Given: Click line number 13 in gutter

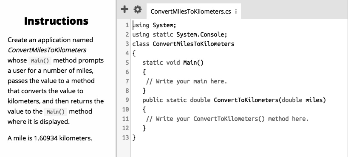Looking at the screenshot, I should point(125,137).
